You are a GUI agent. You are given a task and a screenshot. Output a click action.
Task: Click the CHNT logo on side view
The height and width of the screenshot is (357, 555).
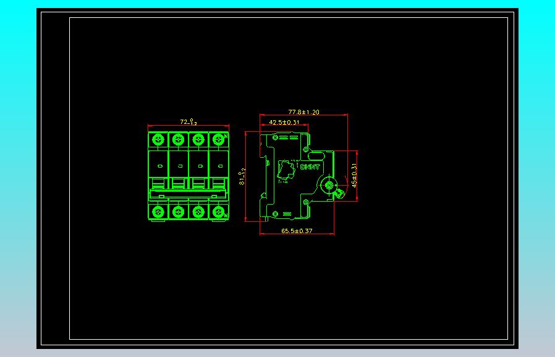(x=310, y=166)
